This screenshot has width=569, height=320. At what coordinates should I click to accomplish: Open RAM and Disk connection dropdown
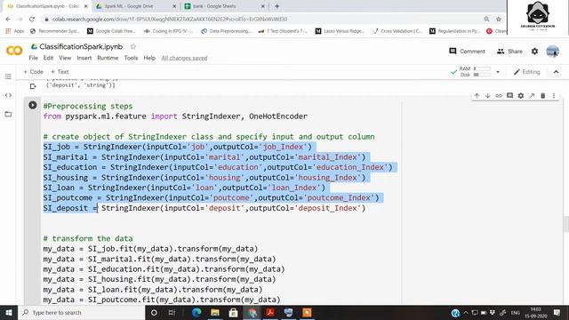(x=498, y=72)
